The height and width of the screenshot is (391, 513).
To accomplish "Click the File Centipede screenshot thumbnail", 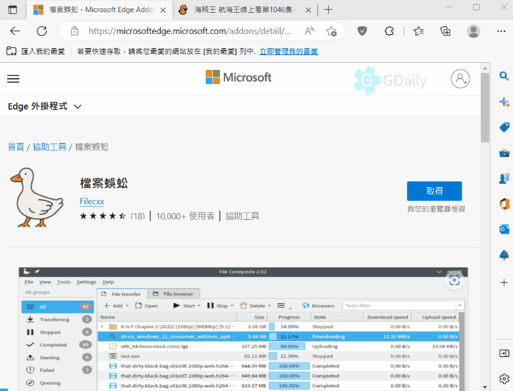I will pyautogui.click(x=243, y=329).
